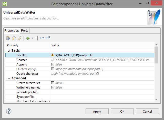Select the Properties tab

click(x=12, y=31)
